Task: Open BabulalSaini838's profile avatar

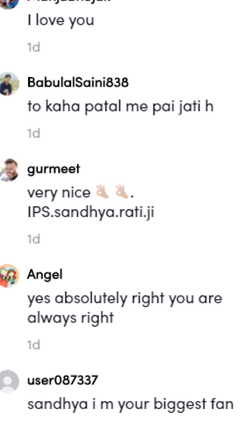Action: click(9, 84)
